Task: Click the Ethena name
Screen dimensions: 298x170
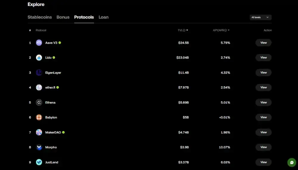Action: click(50, 102)
